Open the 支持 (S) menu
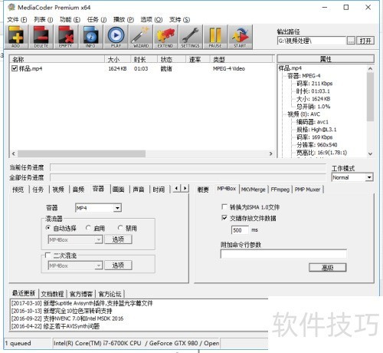Viewport: 383px width, 353px height. click(x=179, y=19)
